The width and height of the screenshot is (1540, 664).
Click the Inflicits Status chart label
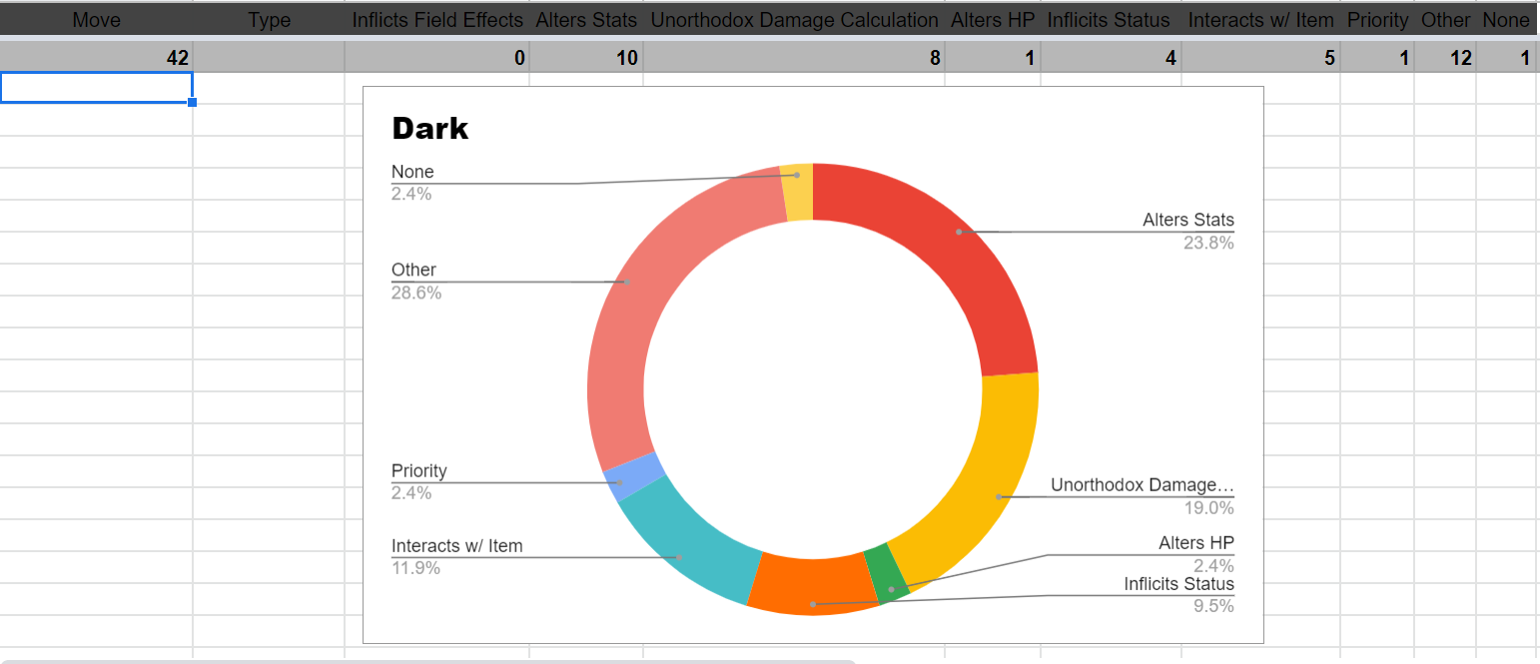click(x=1178, y=584)
